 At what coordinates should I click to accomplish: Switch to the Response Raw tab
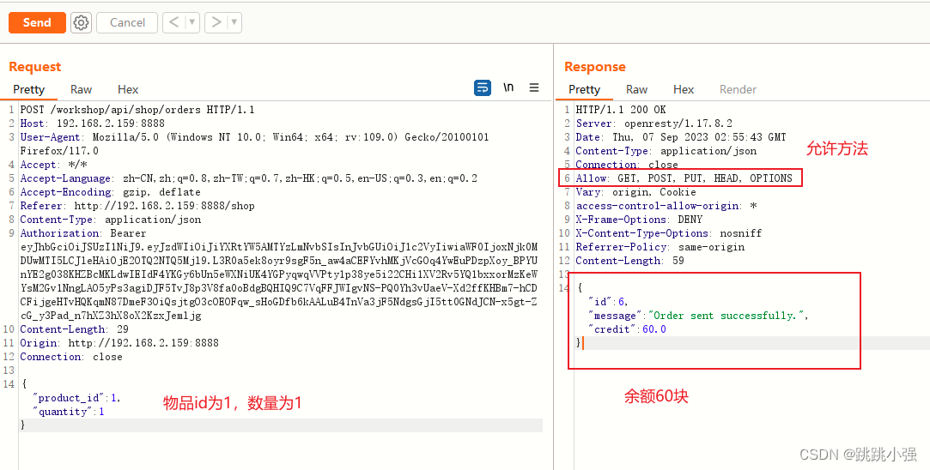pyautogui.click(x=636, y=89)
